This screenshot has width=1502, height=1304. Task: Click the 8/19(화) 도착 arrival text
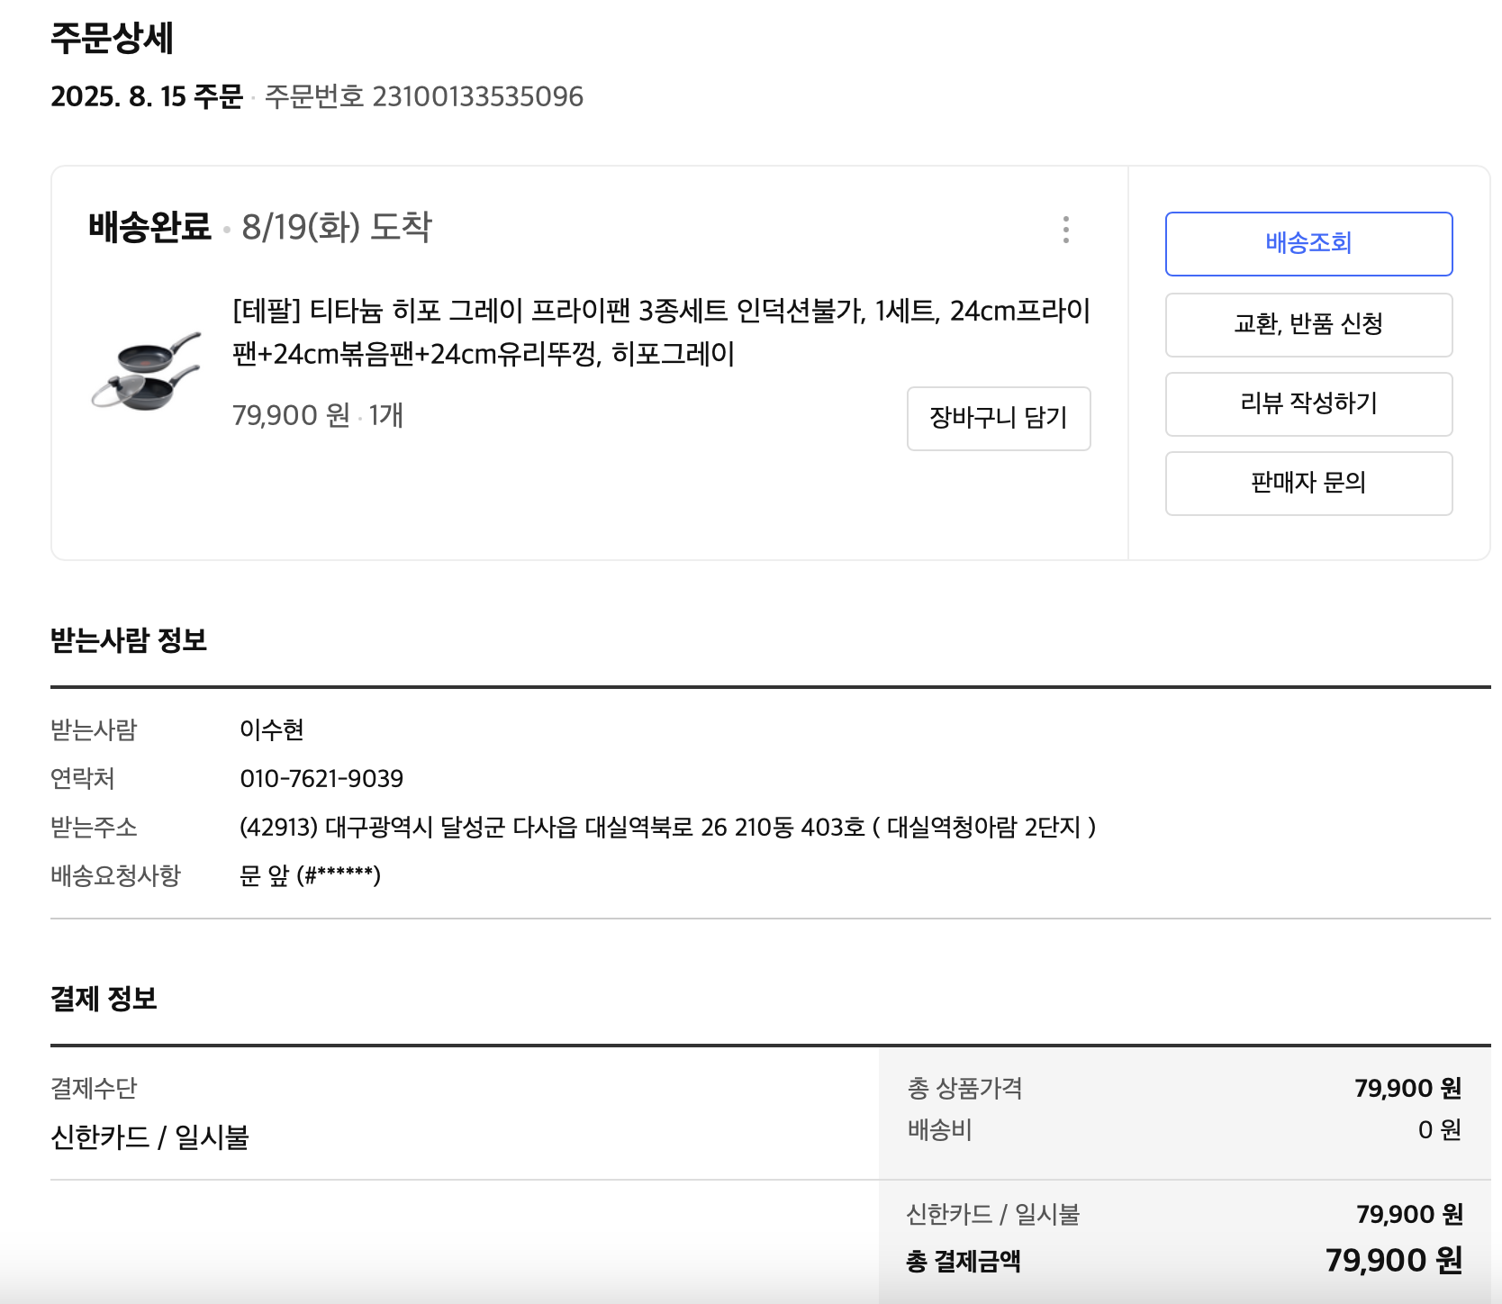coord(337,227)
